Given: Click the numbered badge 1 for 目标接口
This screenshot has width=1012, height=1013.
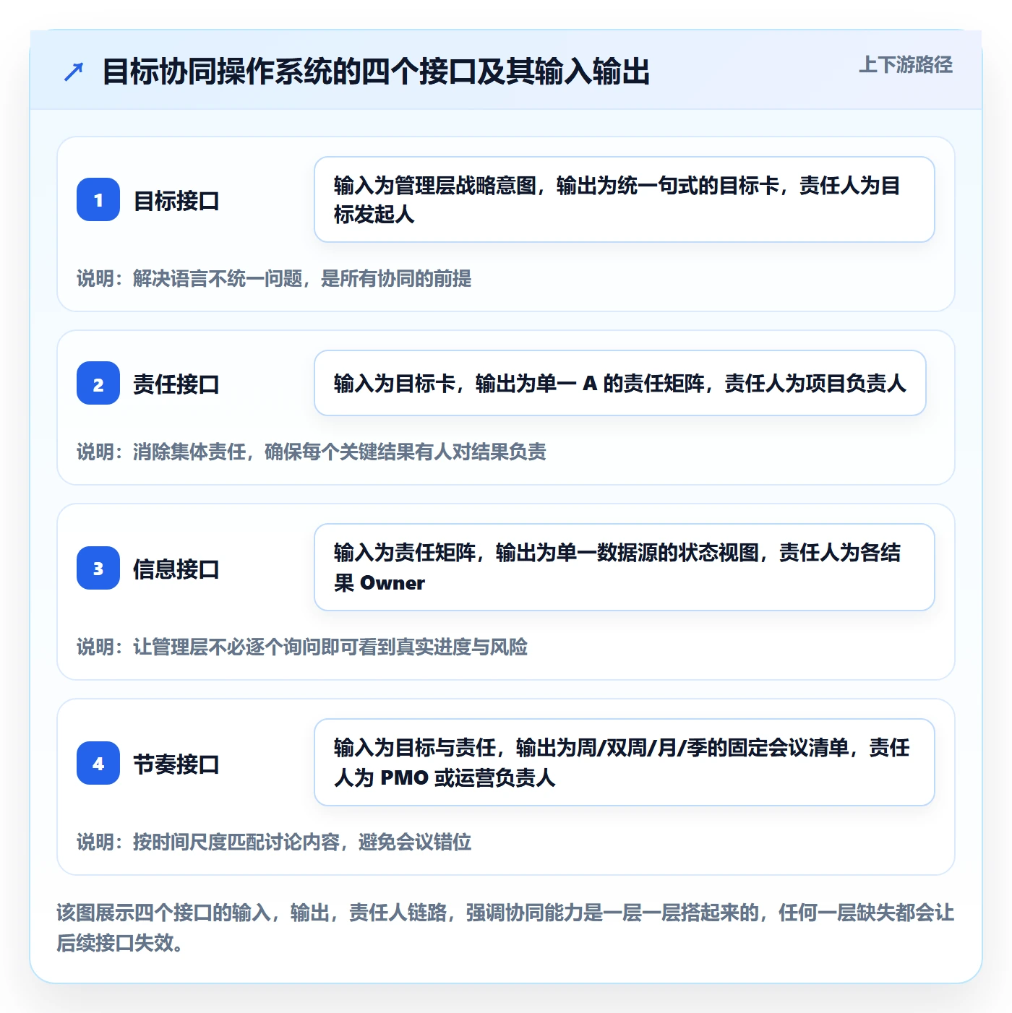Looking at the screenshot, I should (x=98, y=199).
